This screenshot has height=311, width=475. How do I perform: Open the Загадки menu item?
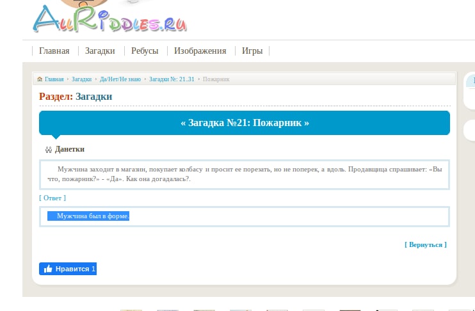tap(100, 51)
